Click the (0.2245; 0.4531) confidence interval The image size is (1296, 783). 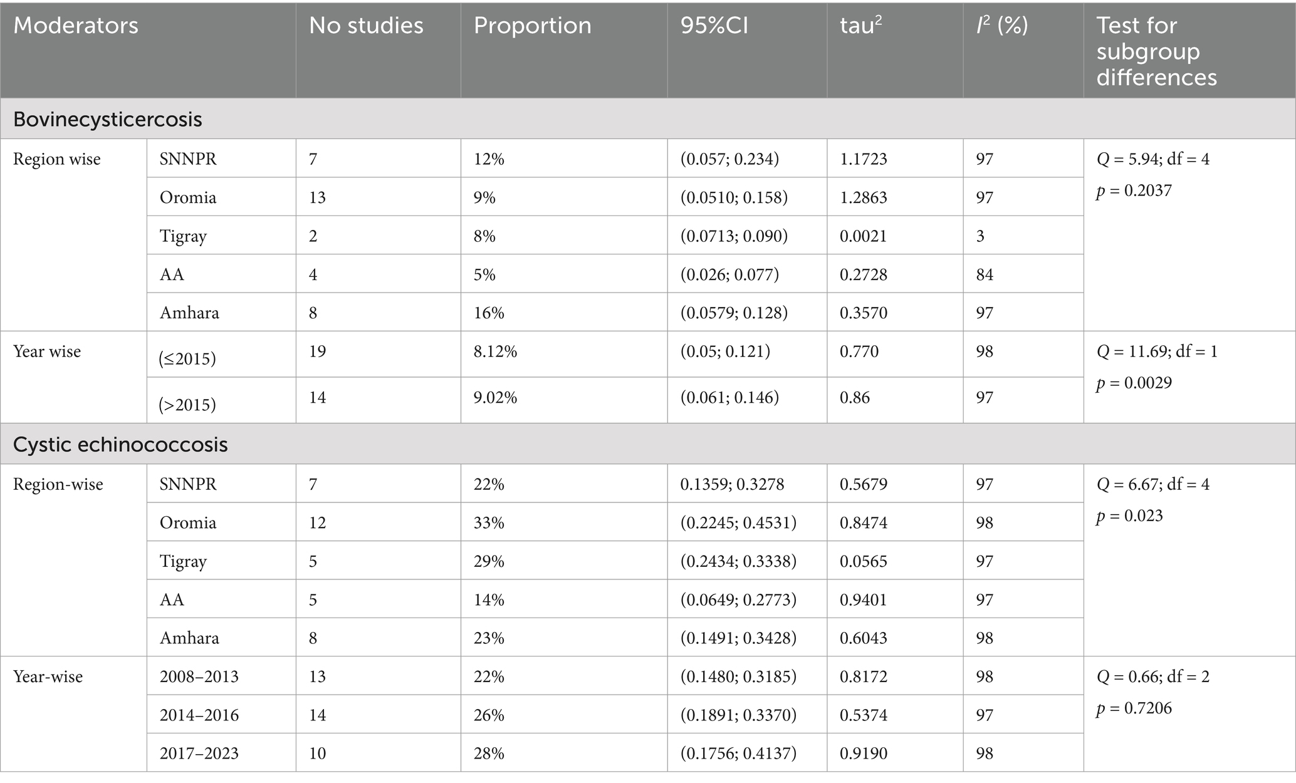pyautogui.click(x=738, y=523)
